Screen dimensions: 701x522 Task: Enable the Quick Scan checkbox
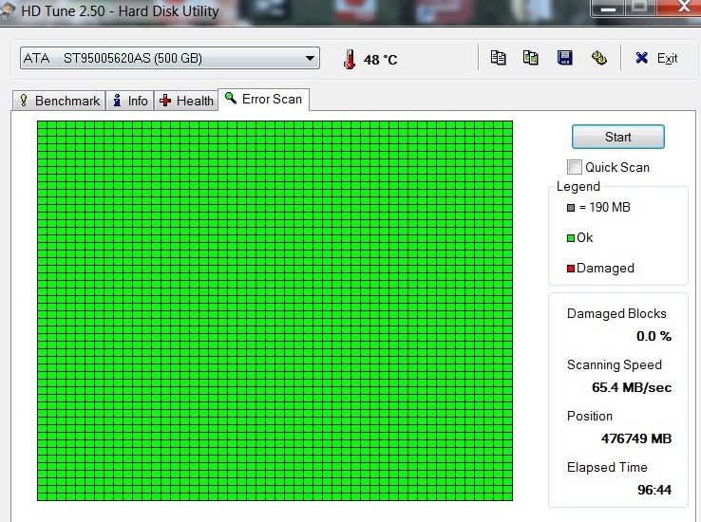tap(575, 167)
